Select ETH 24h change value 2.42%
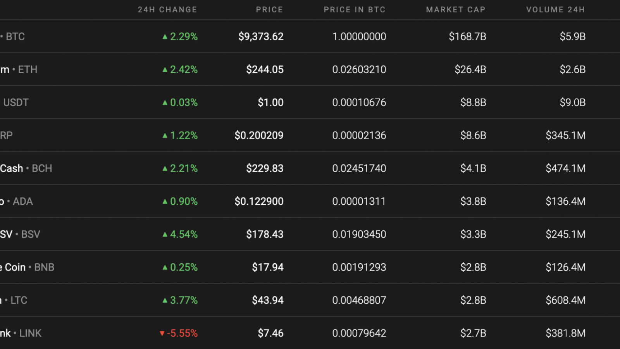 tap(184, 69)
